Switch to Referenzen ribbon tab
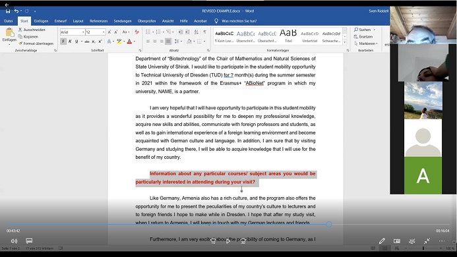 98,21
